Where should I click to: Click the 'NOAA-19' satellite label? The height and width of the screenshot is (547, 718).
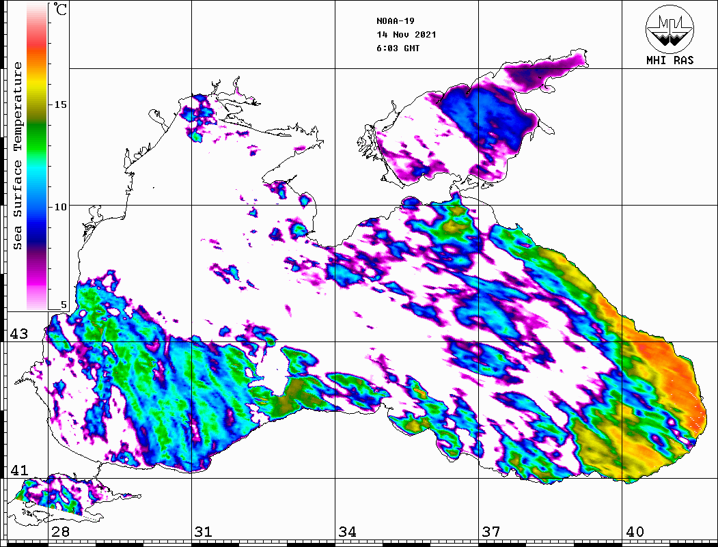point(395,21)
